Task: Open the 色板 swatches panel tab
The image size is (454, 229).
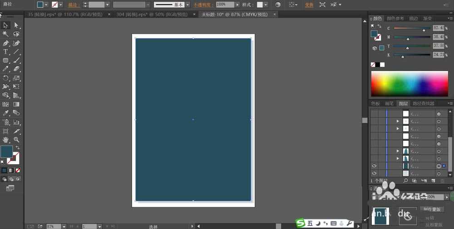Action: click(x=375, y=104)
